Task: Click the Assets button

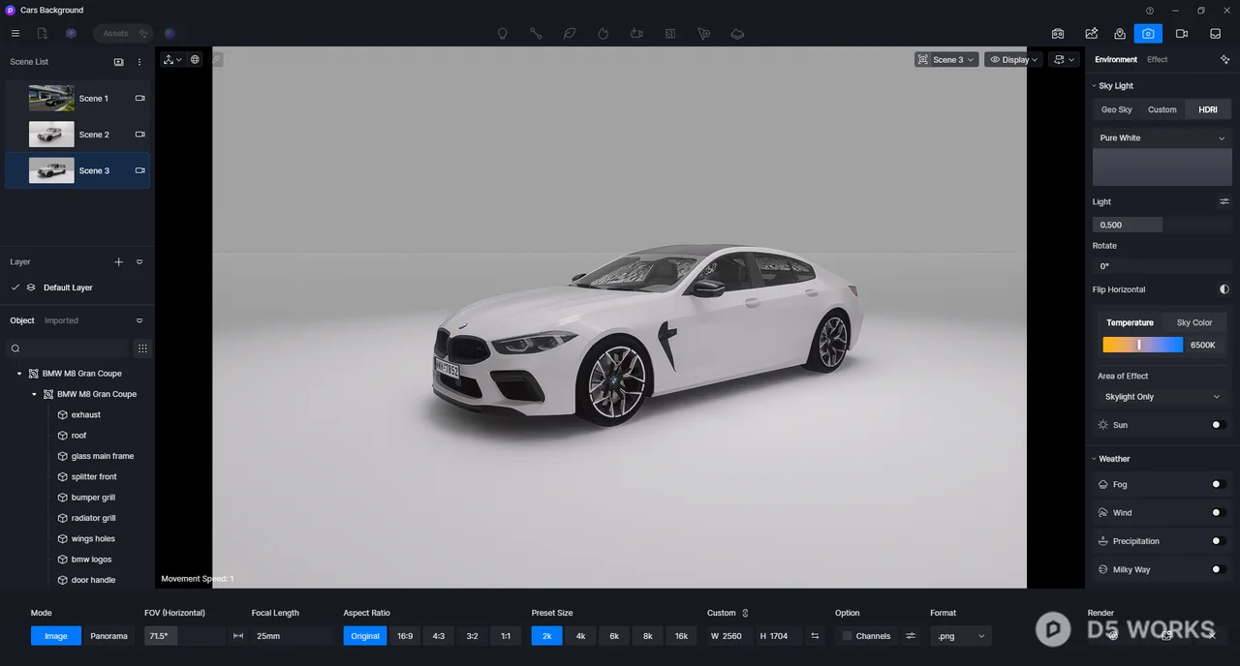Action: 123,33
